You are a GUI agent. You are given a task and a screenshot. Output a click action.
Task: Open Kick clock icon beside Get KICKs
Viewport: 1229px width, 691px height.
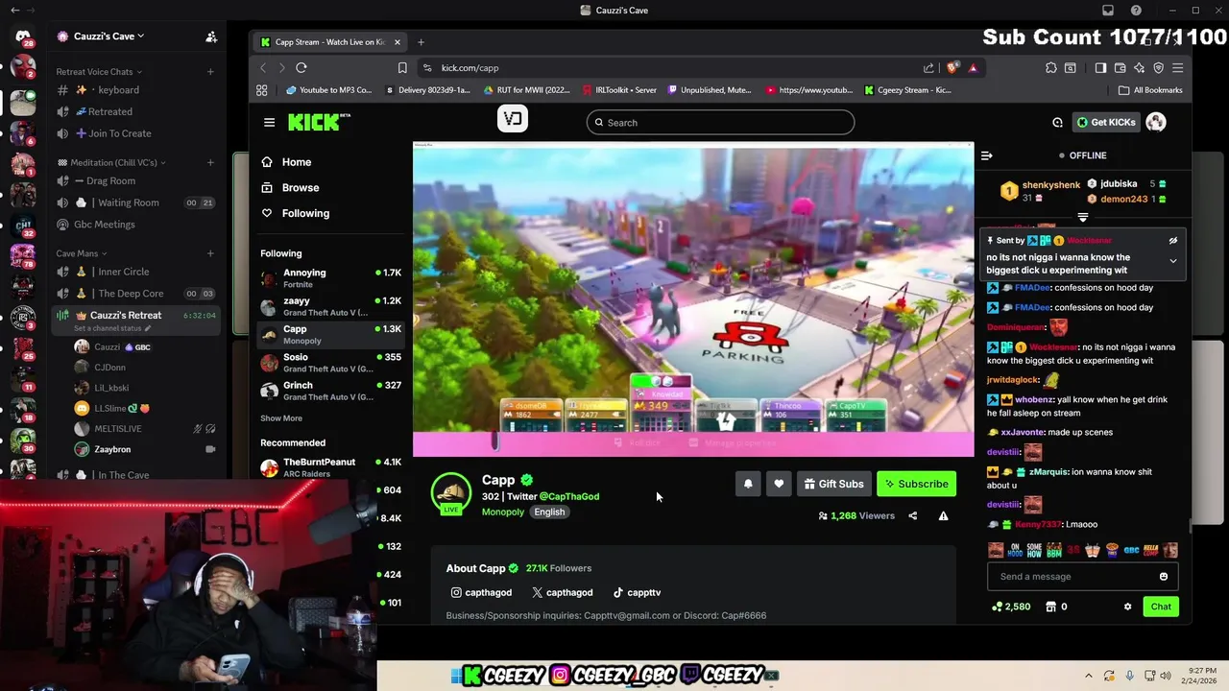click(1057, 122)
